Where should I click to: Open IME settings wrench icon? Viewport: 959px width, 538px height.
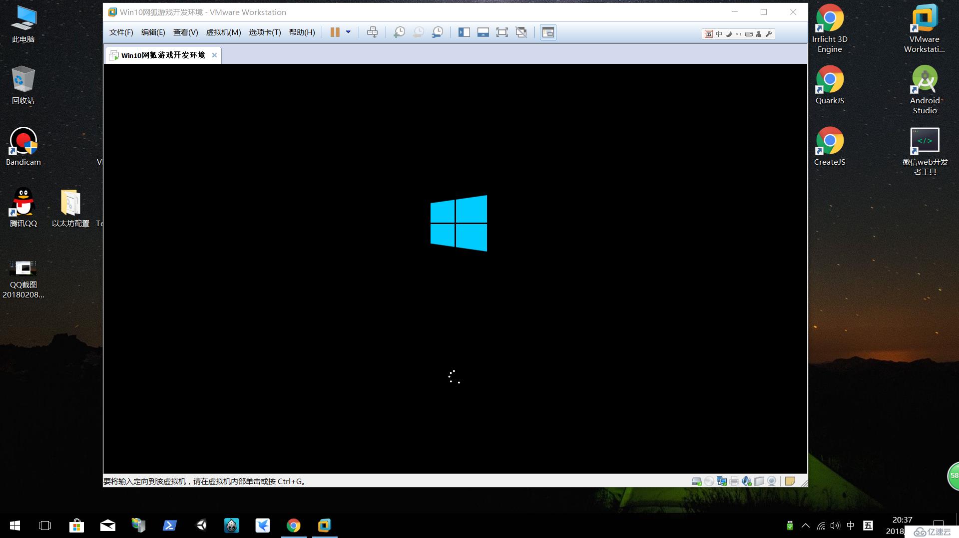tap(769, 34)
